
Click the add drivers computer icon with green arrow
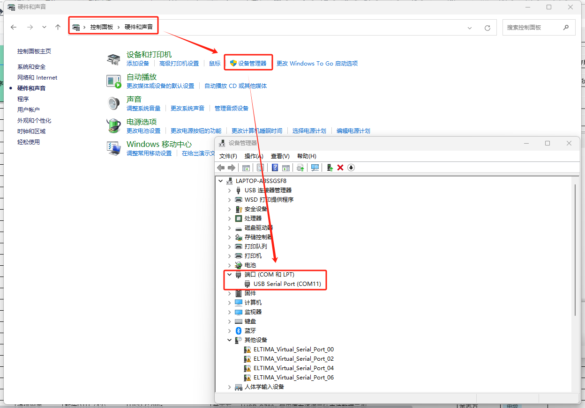click(330, 168)
